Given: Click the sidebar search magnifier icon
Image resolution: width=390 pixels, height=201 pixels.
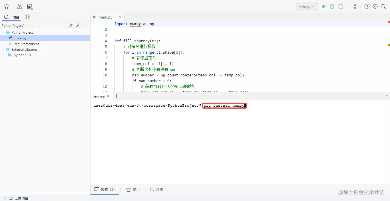Looking at the screenshot, I should [7, 17].
